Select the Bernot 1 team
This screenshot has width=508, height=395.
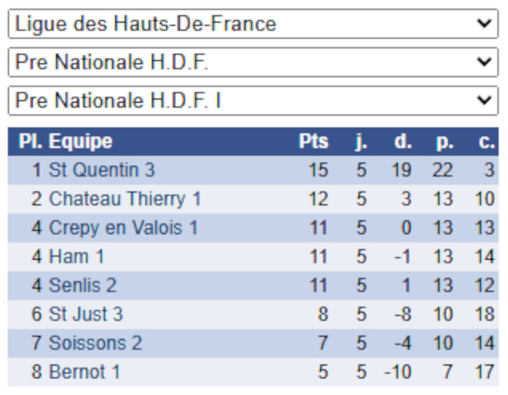tap(84, 372)
